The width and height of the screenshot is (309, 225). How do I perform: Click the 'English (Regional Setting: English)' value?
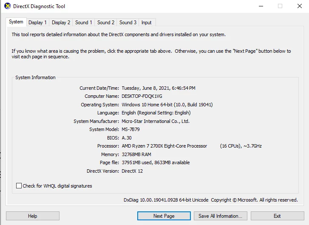156,113
